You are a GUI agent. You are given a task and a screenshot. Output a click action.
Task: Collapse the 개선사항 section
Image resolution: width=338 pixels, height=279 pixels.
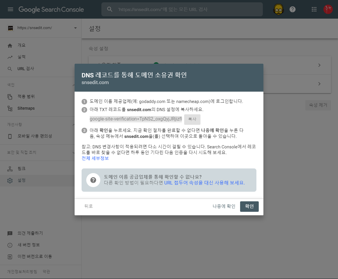tap(74, 125)
